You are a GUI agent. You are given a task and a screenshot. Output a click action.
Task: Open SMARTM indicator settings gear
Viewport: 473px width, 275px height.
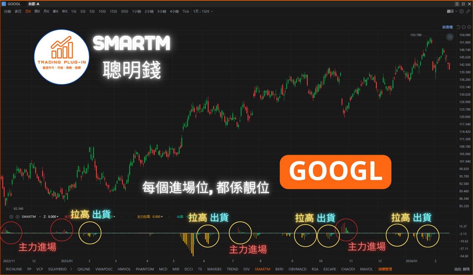[11, 217]
